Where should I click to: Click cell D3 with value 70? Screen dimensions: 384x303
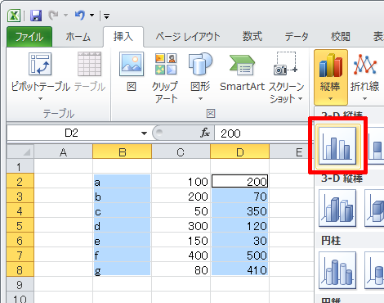(239, 196)
